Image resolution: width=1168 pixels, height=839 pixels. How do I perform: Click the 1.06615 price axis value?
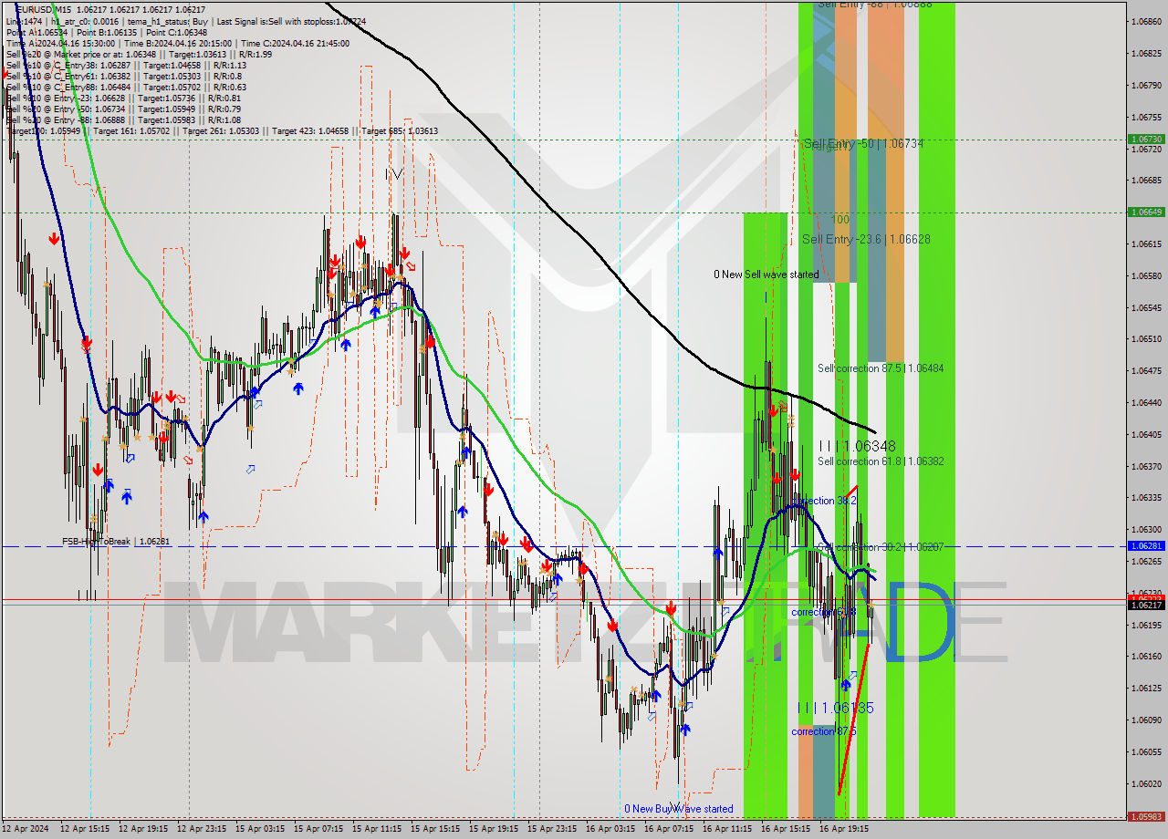point(1146,244)
